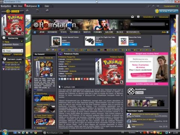Open the Windows Start orb

(5, 132)
